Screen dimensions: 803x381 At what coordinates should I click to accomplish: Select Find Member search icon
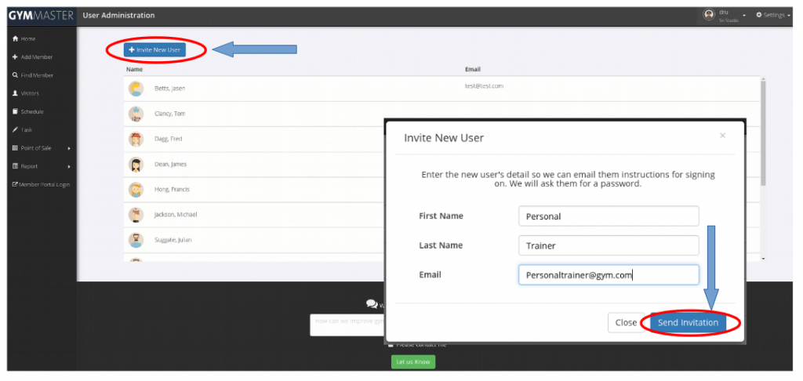tap(15, 75)
